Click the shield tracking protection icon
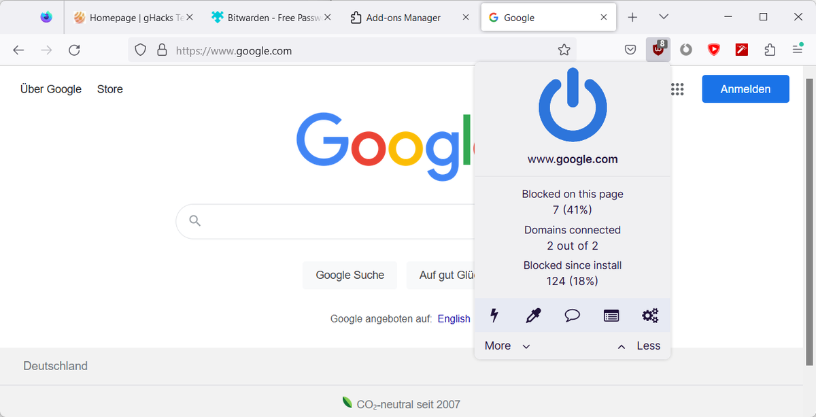The image size is (816, 417). (139, 50)
